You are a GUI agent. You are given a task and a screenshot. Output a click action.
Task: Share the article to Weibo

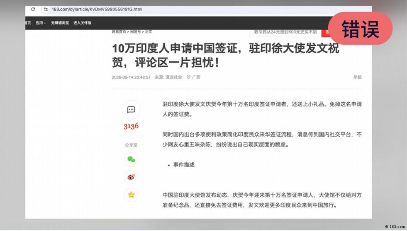pyautogui.click(x=131, y=177)
